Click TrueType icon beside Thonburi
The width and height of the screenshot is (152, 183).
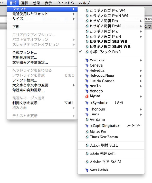pyautogui.click(x=87, y=109)
